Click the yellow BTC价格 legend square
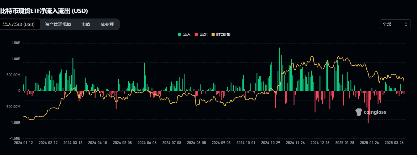The image size is (417, 155). click(x=213, y=35)
